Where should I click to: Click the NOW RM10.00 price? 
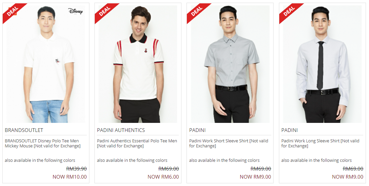(70, 177)
